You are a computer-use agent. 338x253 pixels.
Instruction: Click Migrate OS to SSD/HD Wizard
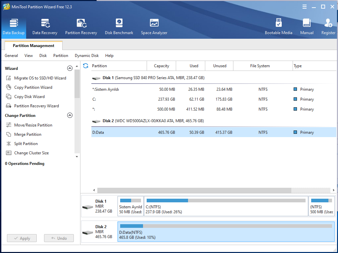click(40, 78)
